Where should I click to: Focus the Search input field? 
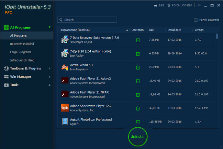click(87, 20)
